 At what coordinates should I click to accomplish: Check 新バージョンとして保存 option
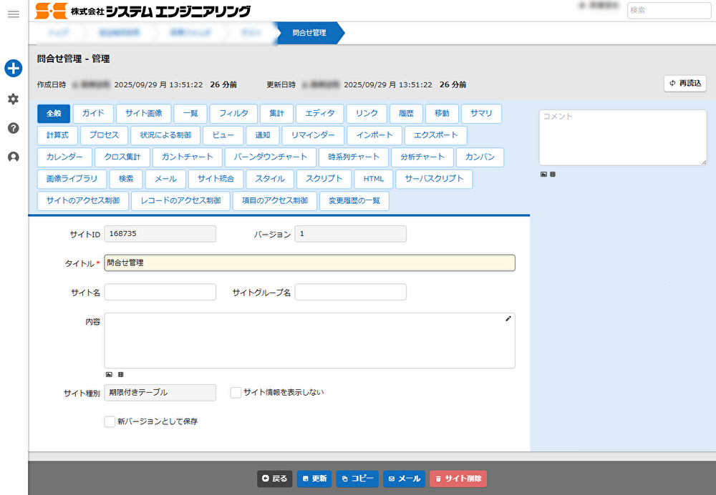click(x=110, y=422)
